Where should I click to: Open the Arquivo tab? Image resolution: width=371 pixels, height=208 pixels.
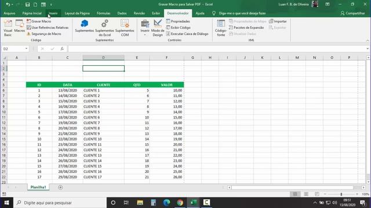point(9,13)
